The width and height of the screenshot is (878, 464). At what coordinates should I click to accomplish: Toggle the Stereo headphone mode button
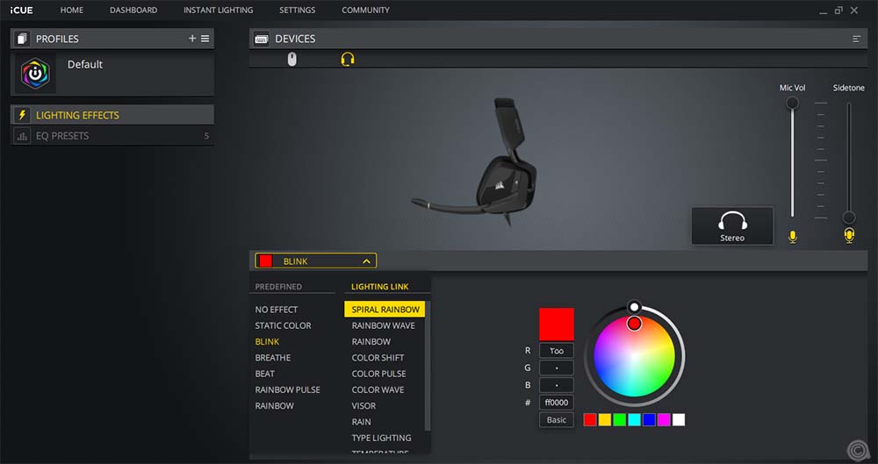pos(732,225)
